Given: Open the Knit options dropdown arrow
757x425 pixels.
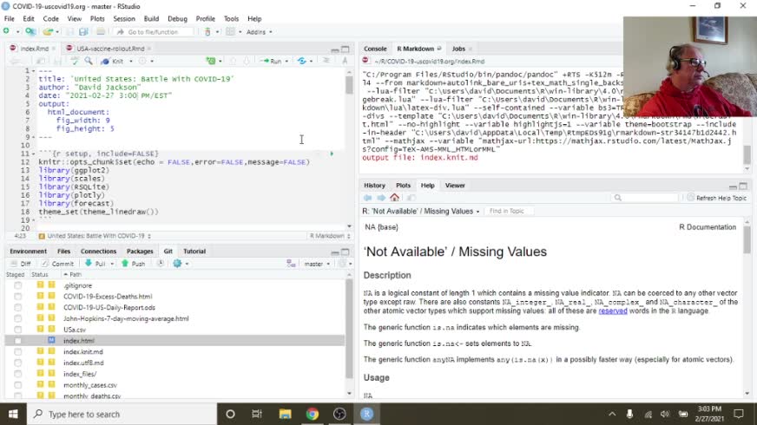Looking at the screenshot, I should 131,62.
